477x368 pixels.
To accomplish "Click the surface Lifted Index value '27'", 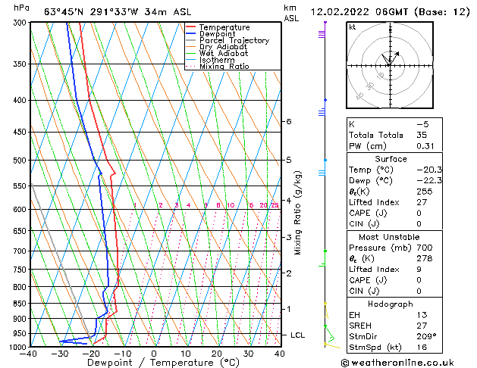I will 422,202.
